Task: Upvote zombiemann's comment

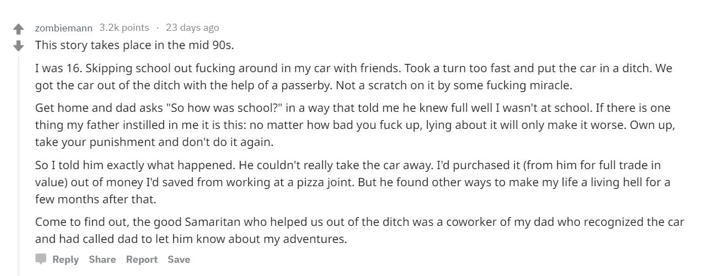Action: click(x=19, y=29)
